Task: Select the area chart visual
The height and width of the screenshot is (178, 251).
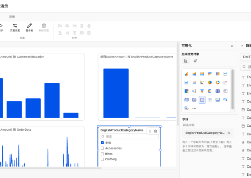Action: [x=186, y=83]
